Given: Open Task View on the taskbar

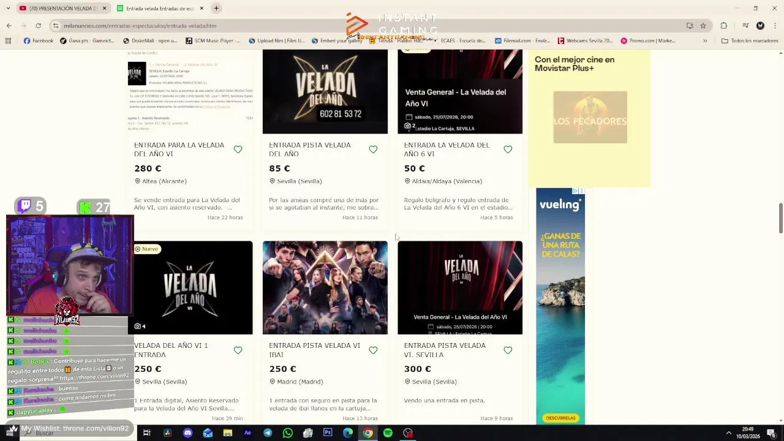Looking at the screenshot, I should click(x=147, y=433).
